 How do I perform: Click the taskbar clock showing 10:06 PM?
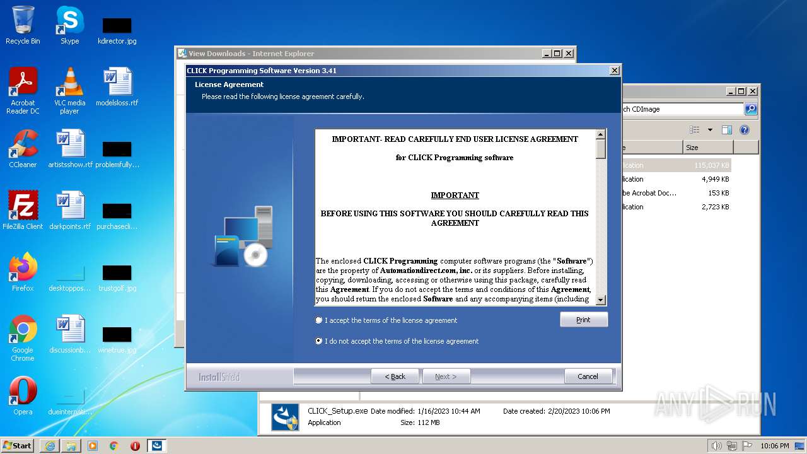tap(775, 445)
